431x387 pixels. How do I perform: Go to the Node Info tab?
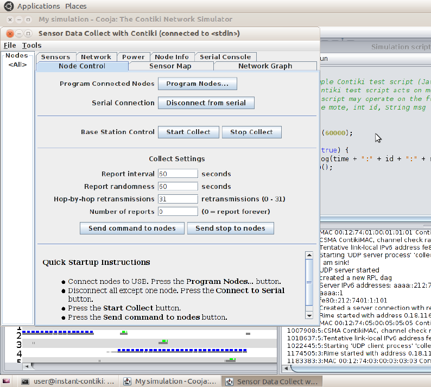pyautogui.click(x=172, y=57)
